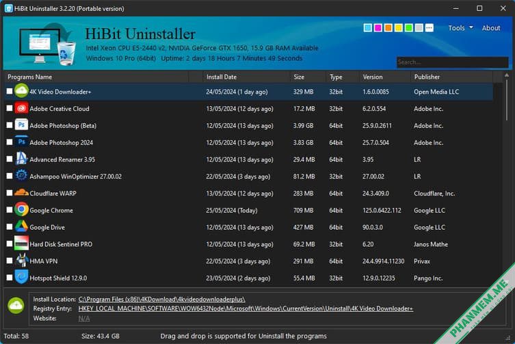
Task: Click the HiBit Uninstaller title bar icon
Action: click(x=8, y=8)
